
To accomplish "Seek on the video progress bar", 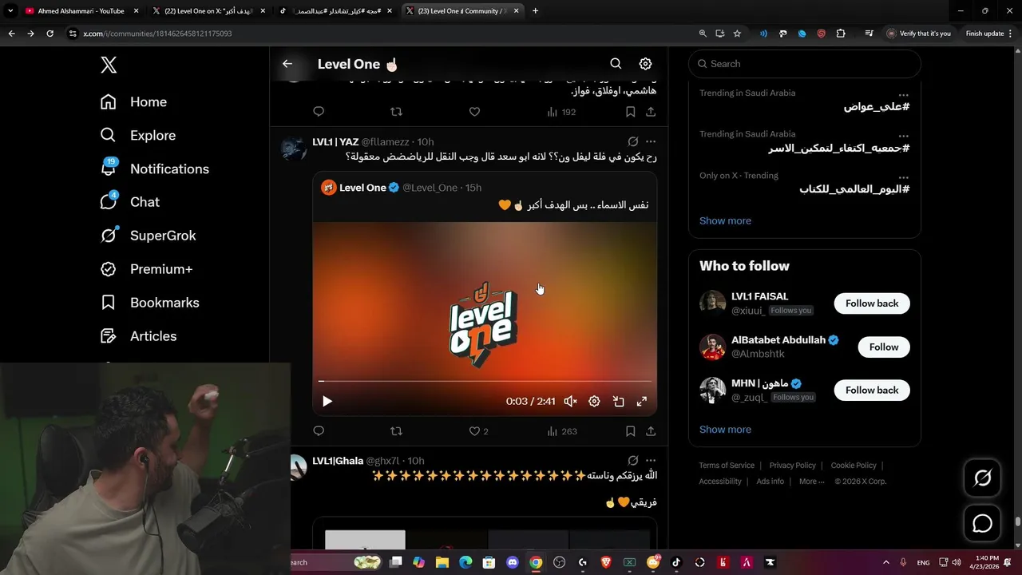I will click(x=485, y=382).
